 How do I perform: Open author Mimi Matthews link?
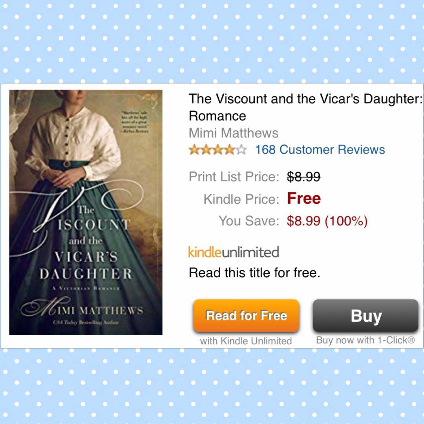233,133
